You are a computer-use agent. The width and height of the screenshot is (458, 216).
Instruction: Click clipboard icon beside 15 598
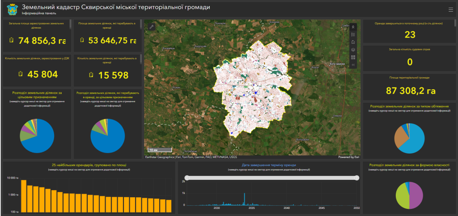(x=91, y=74)
